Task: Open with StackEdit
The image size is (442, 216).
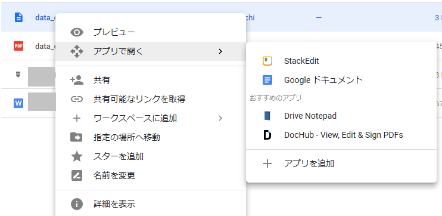Action: coord(341,61)
